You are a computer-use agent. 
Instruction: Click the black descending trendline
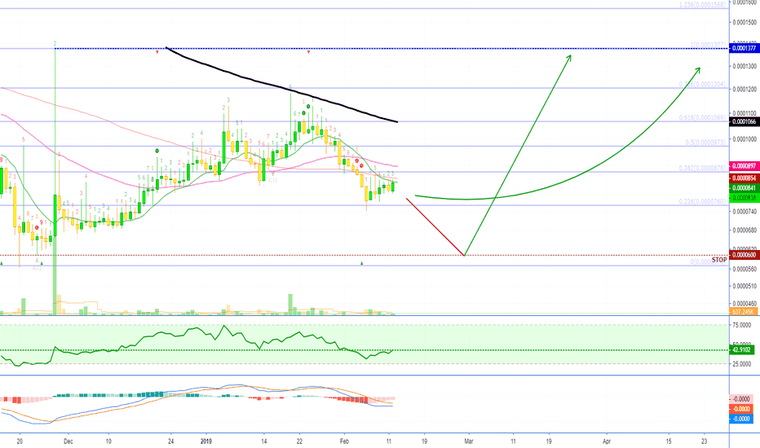click(281, 87)
